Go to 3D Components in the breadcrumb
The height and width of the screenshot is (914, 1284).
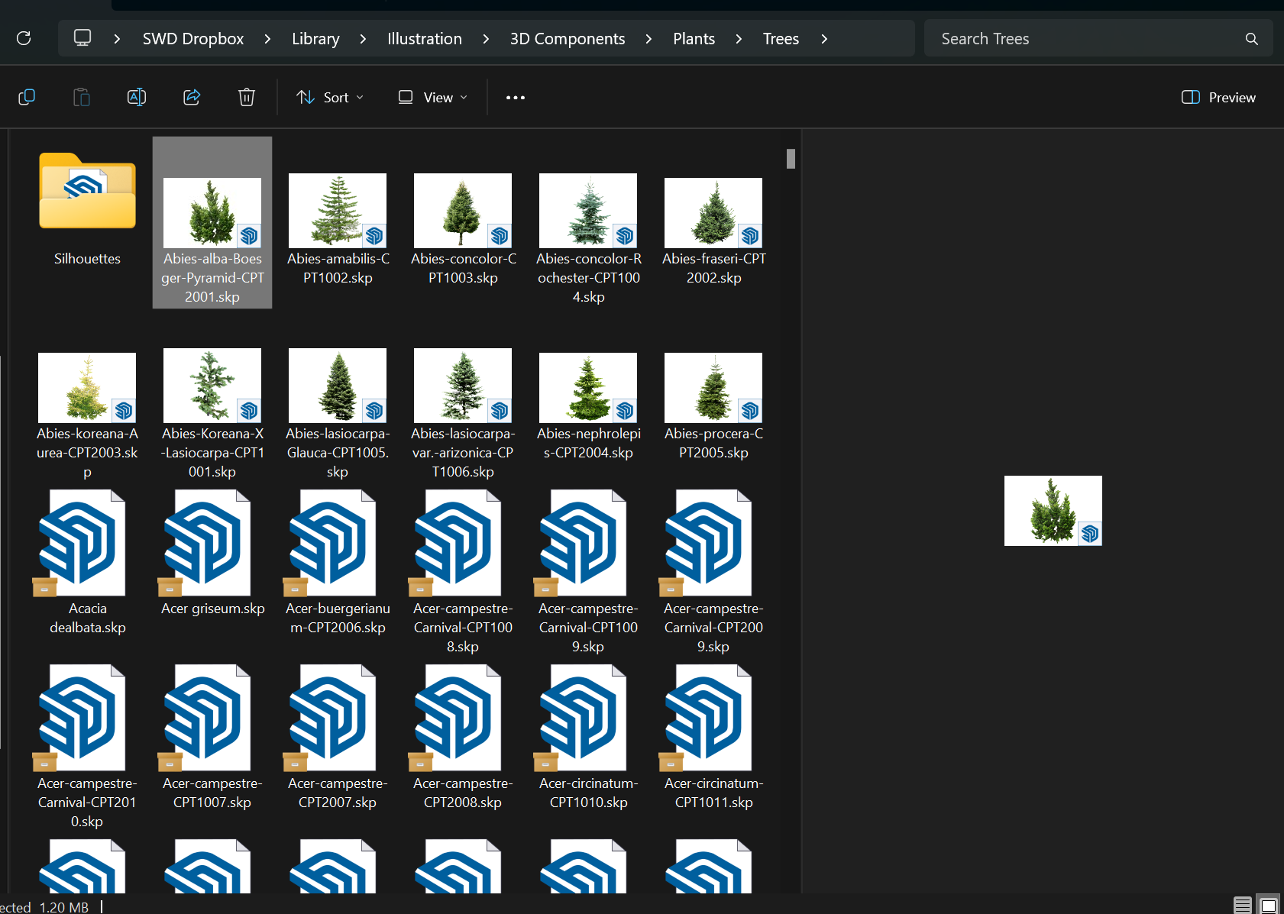coord(568,38)
